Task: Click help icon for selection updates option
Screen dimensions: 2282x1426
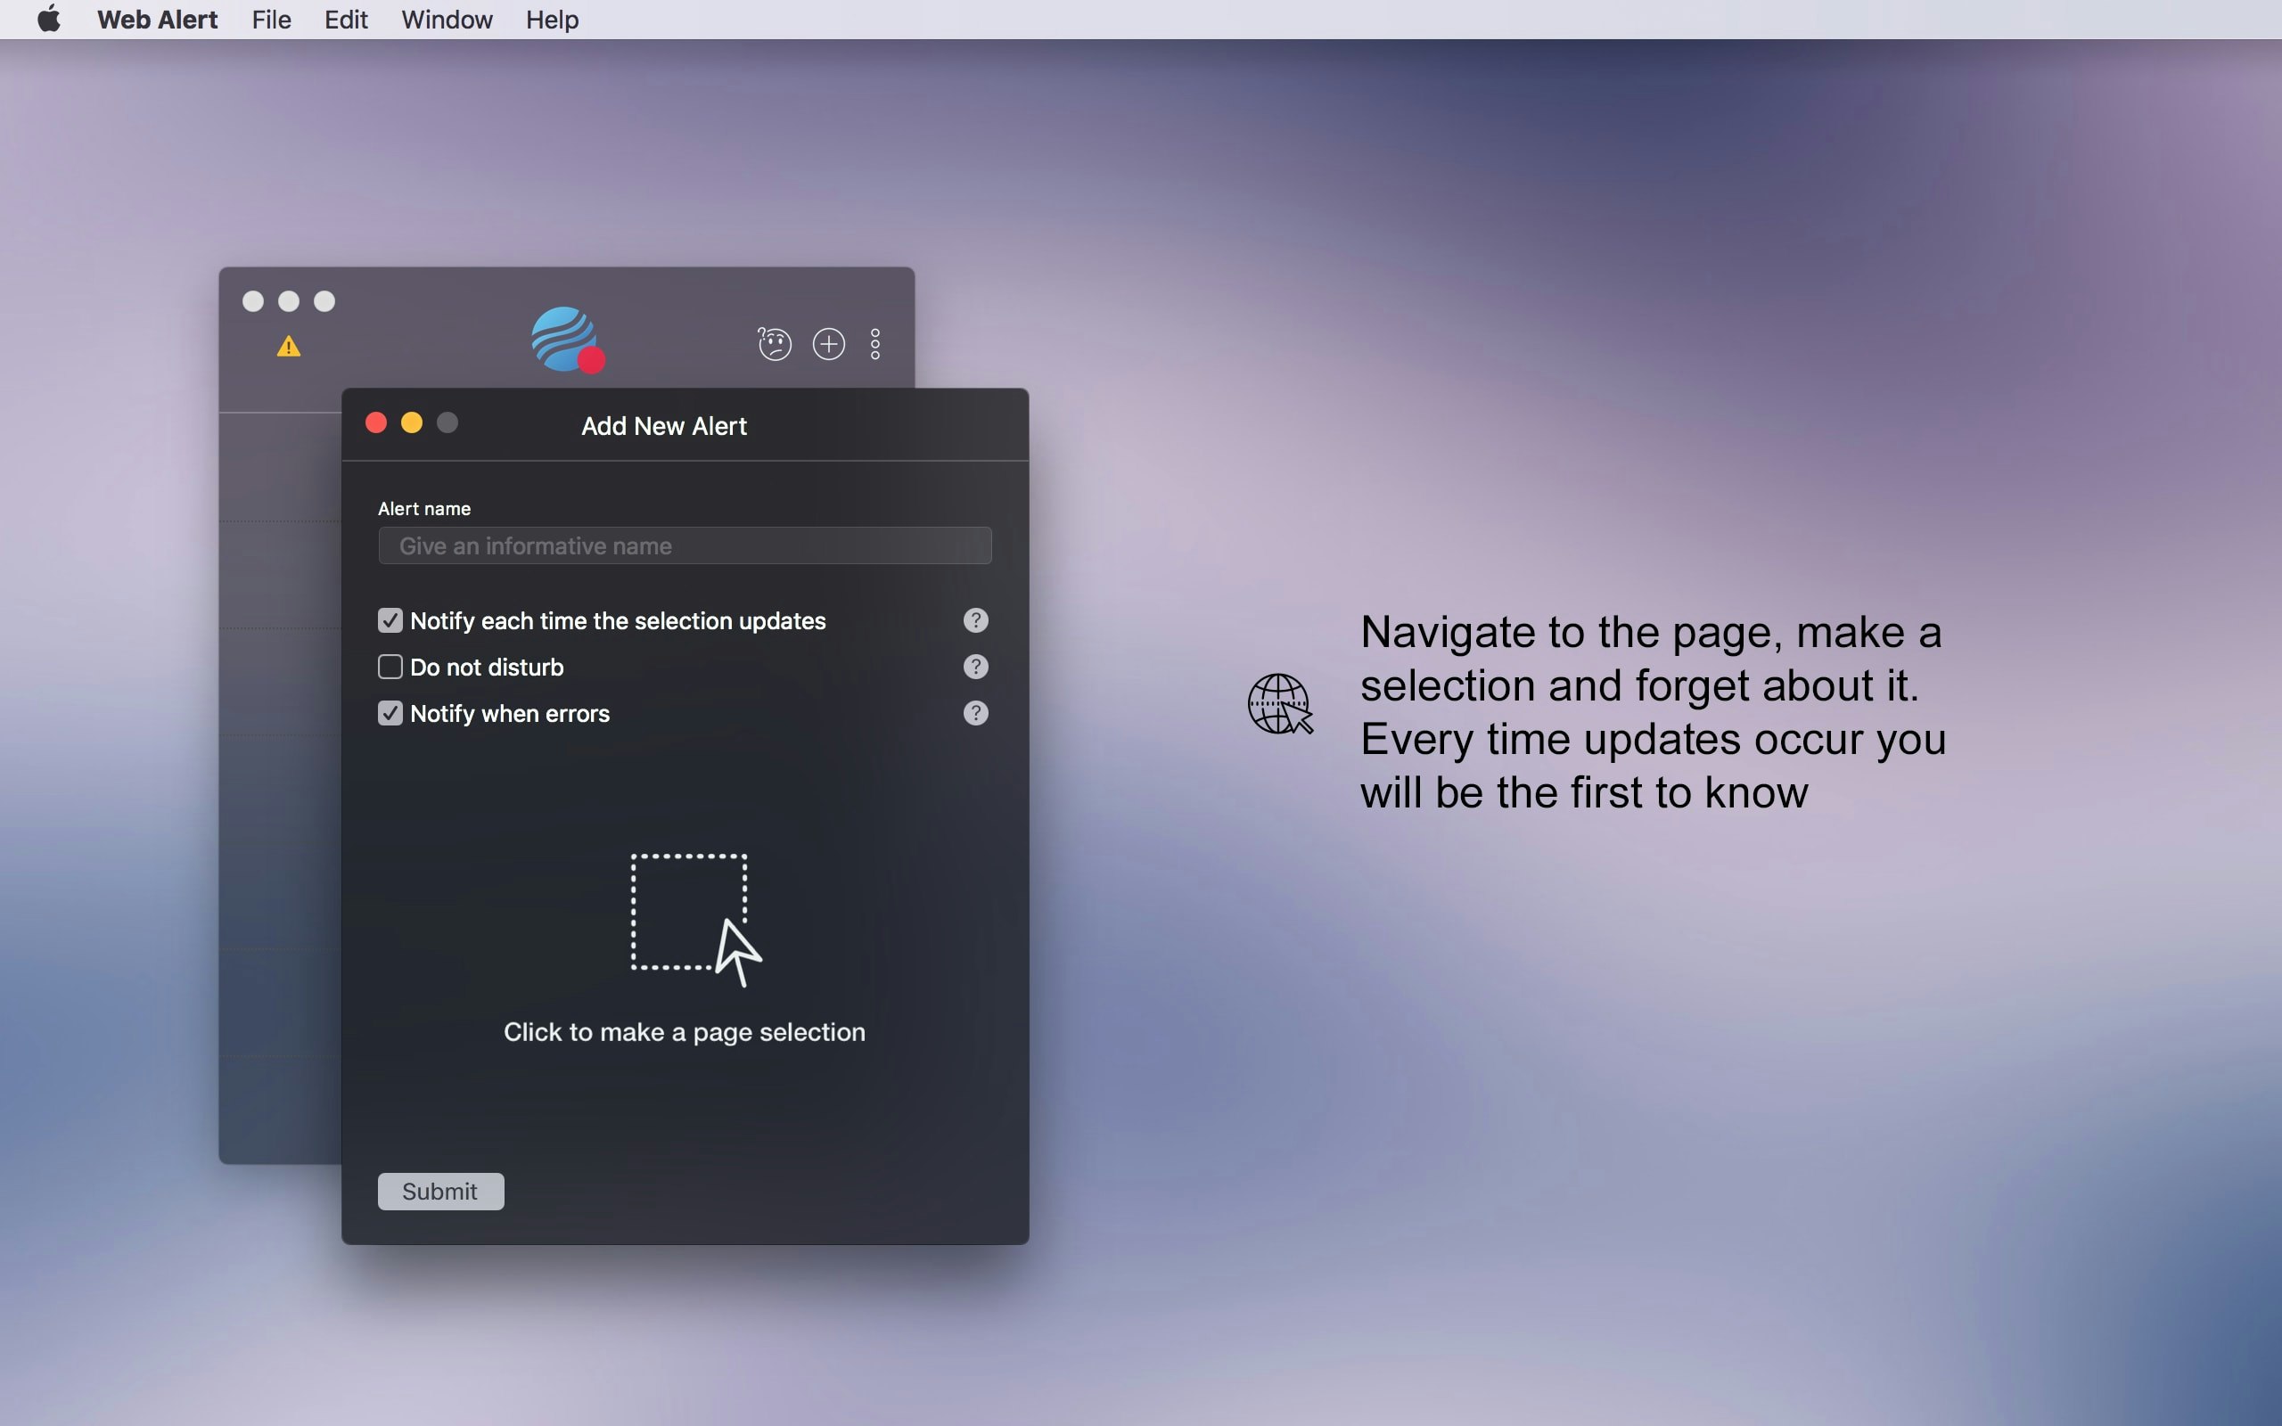Action: 975,620
